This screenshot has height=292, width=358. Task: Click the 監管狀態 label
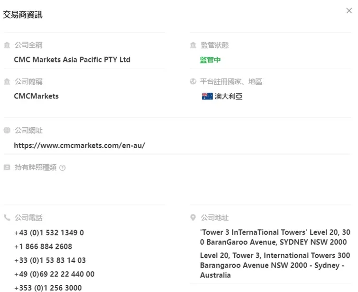click(x=215, y=45)
